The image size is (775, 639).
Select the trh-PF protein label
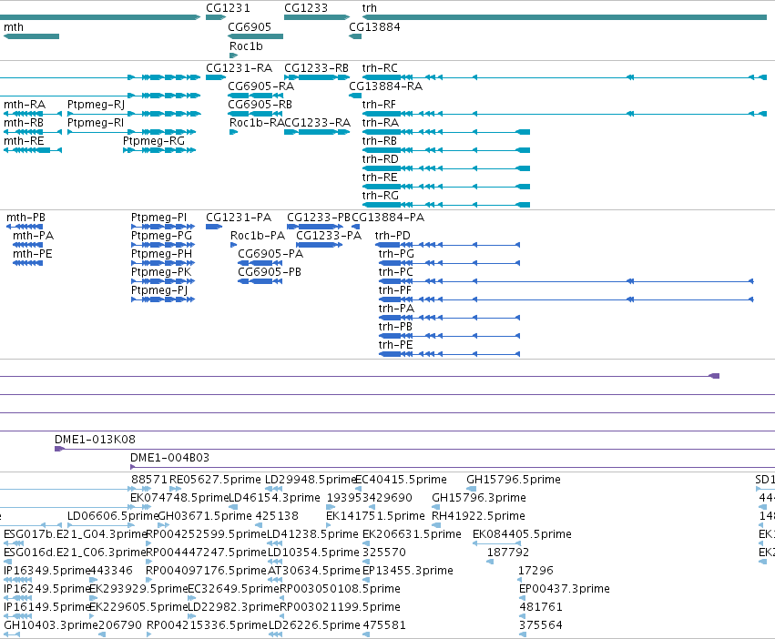click(x=395, y=290)
